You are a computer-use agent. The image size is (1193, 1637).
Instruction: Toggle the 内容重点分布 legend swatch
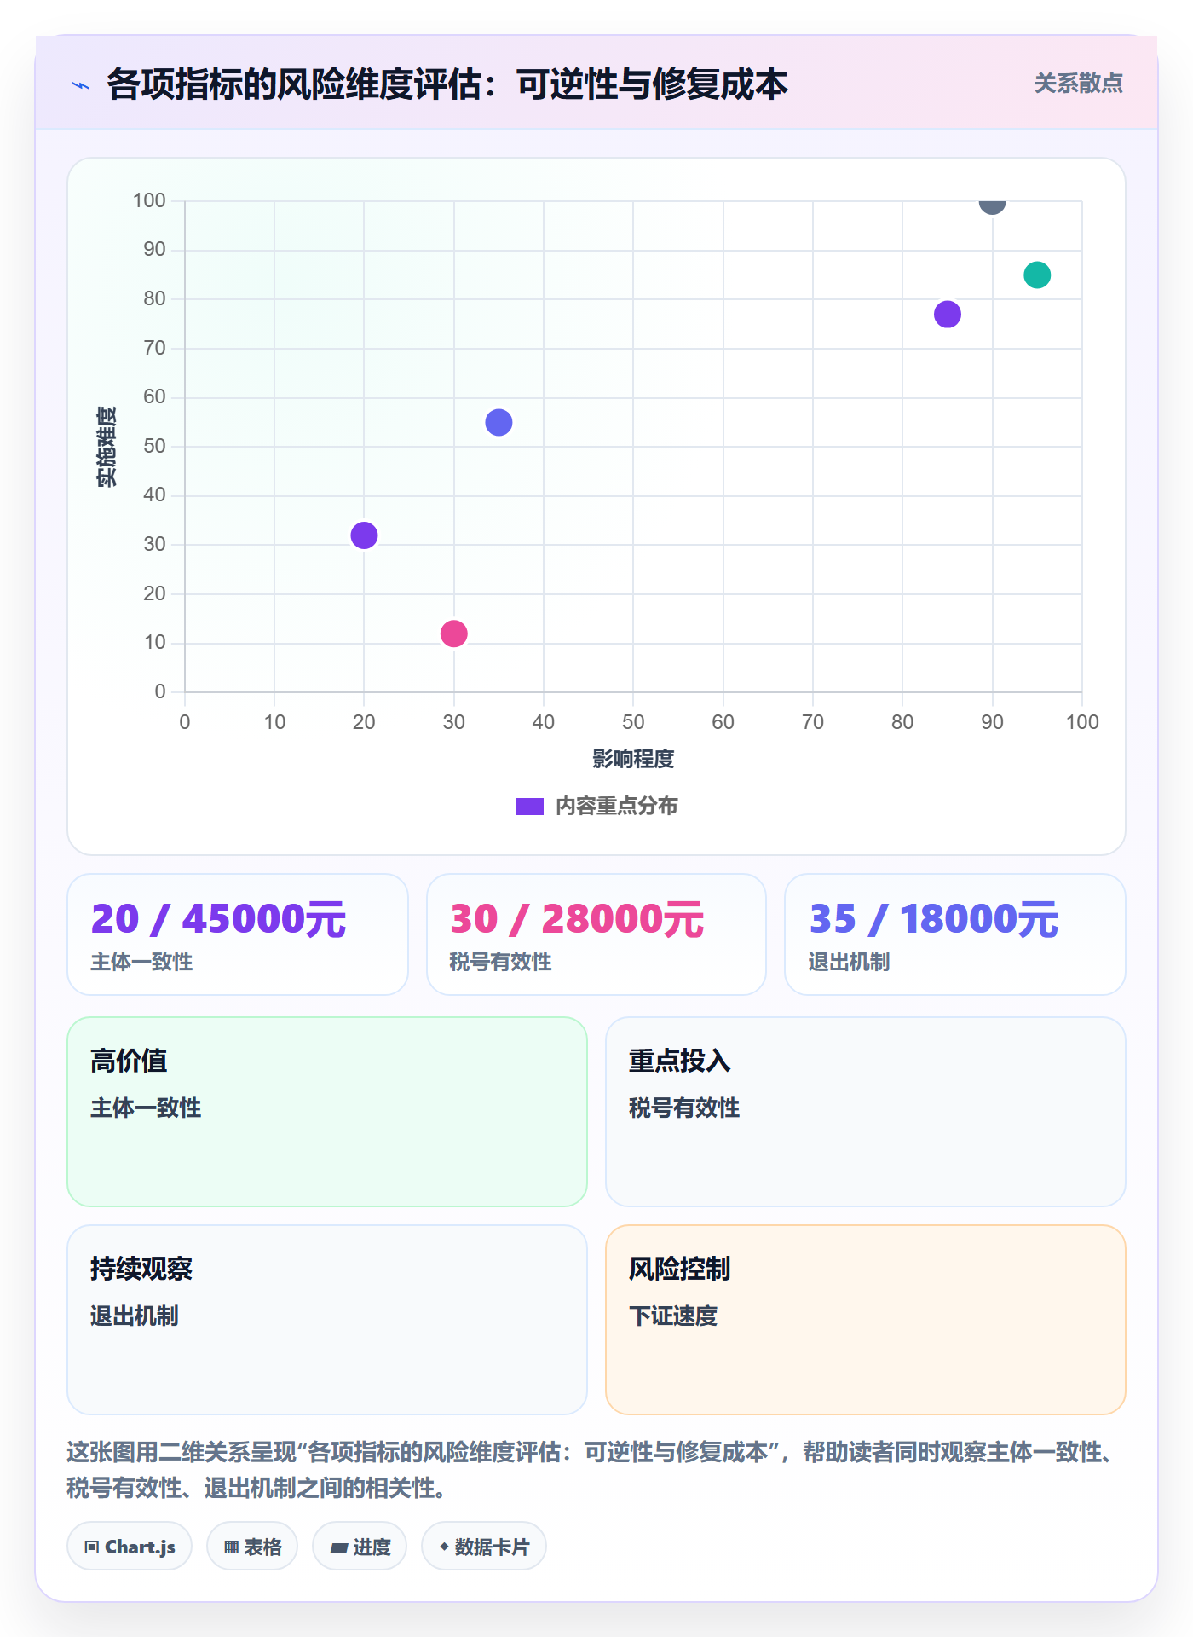529,807
